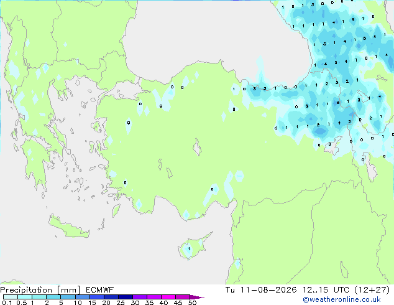
Task: Click the '35' legend scale label
Action: 149,303
